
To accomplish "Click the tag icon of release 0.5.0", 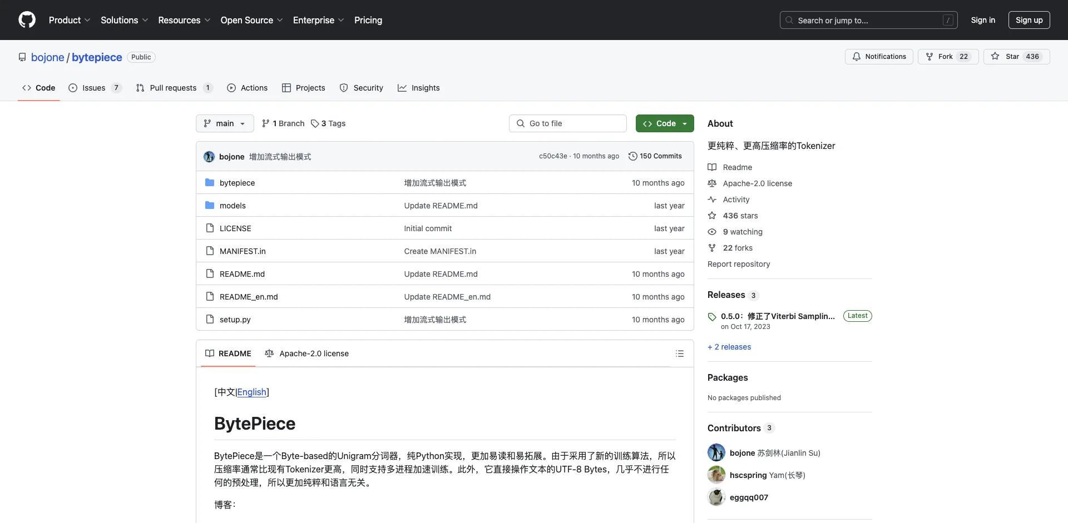I will [712, 317].
